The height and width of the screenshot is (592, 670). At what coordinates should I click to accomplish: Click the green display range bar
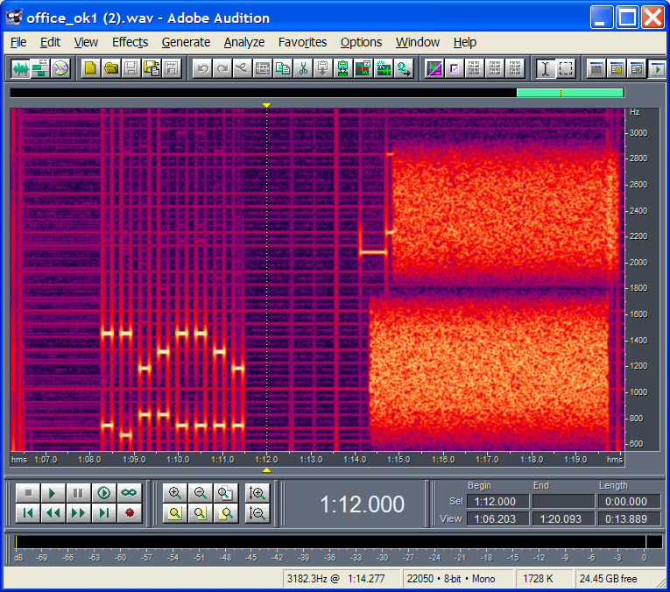(569, 92)
